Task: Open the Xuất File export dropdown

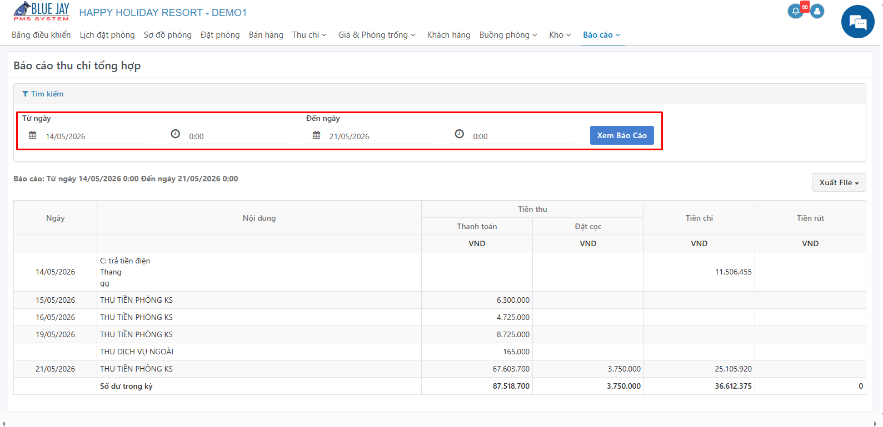Action: (839, 182)
